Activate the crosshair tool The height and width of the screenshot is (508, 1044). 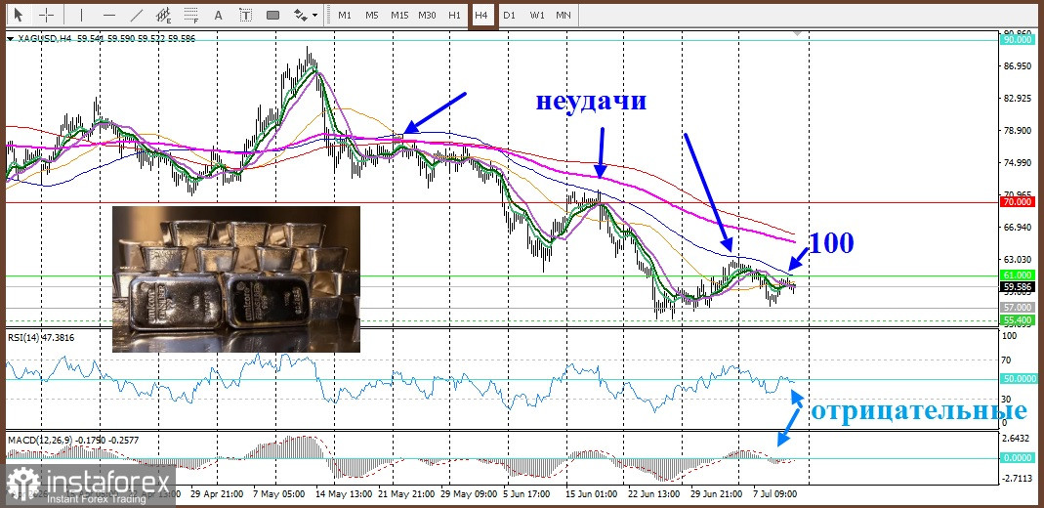pyautogui.click(x=47, y=14)
